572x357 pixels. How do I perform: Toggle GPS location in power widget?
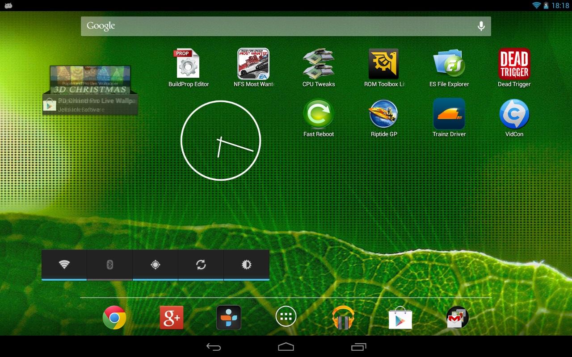pos(156,265)
